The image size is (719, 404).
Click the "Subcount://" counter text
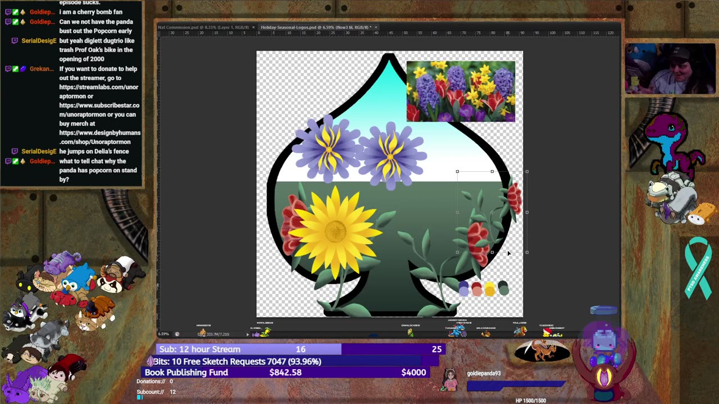(156, 392)
